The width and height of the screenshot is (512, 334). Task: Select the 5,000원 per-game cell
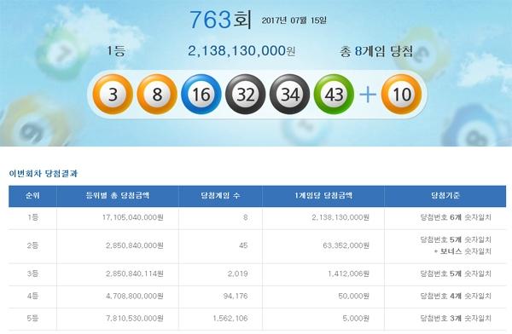pos(356,319)
